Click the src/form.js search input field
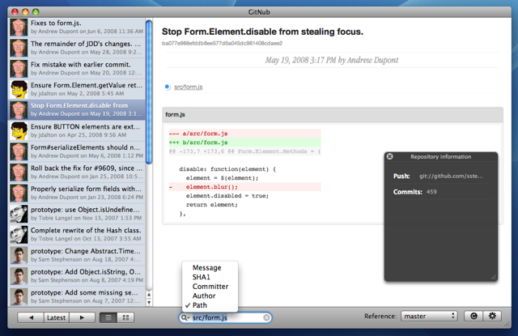518x336 pixels. click(x=227, y=318)
